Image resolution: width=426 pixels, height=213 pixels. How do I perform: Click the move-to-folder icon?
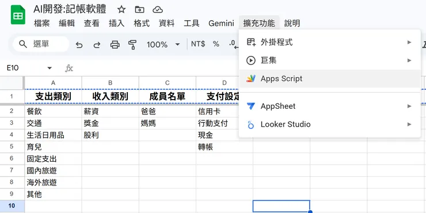[140, 10]
